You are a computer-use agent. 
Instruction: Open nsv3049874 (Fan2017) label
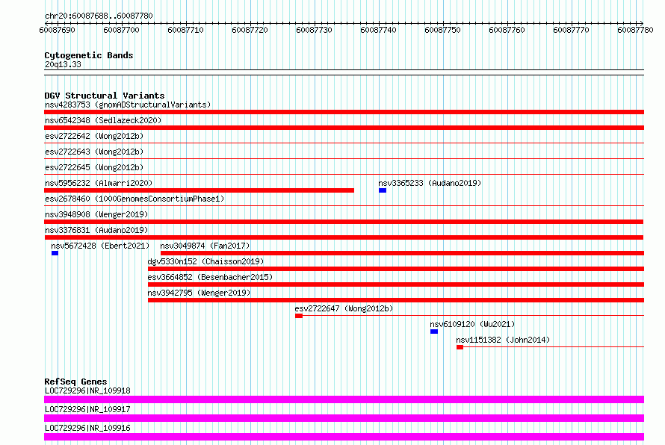(205, 246)
